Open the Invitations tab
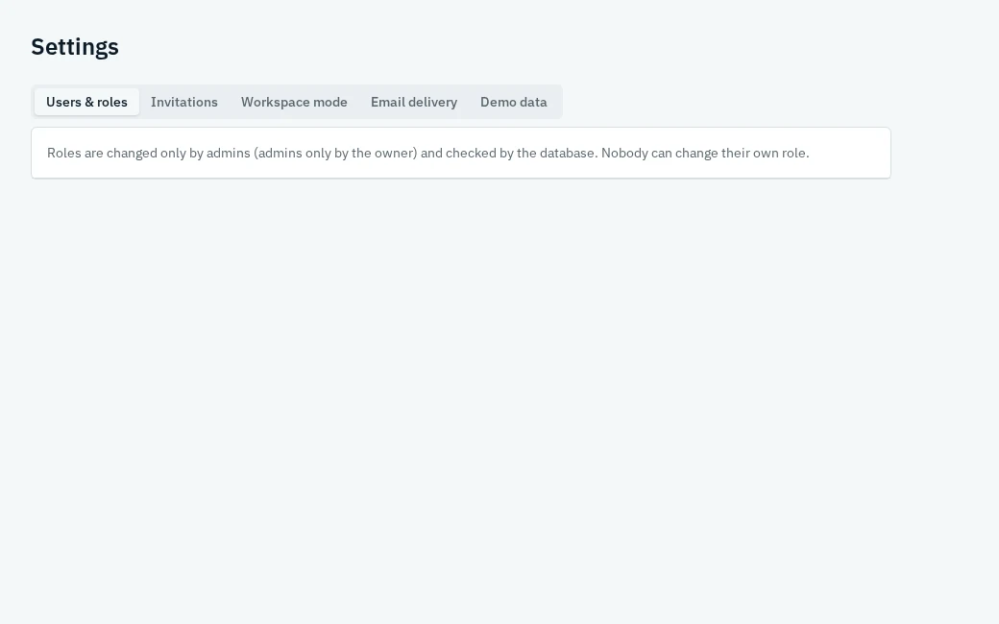This screenshot has height=624, width=999. pos(184,102)
